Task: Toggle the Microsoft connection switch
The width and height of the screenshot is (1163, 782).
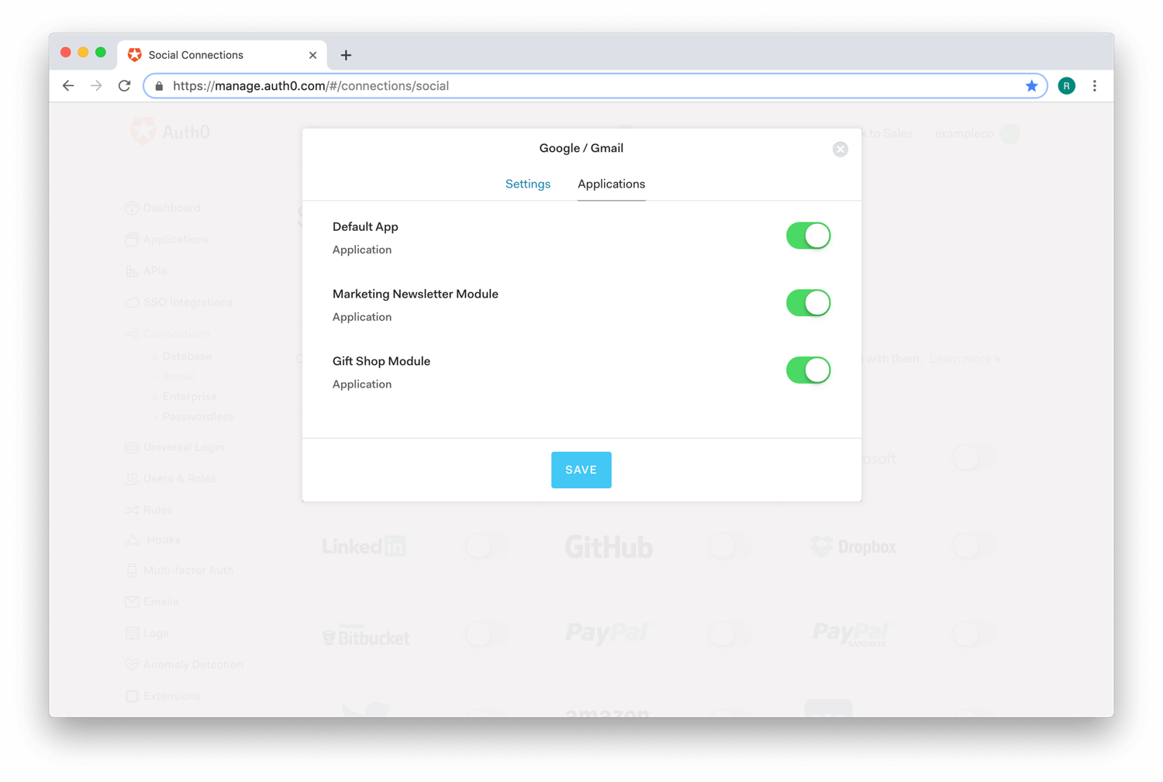Action: pyautogui.click(x=973, y=458)
